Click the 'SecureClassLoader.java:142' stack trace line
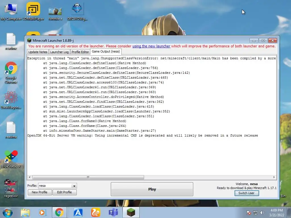This screenshot has height=218, width=291. [117, 73]
